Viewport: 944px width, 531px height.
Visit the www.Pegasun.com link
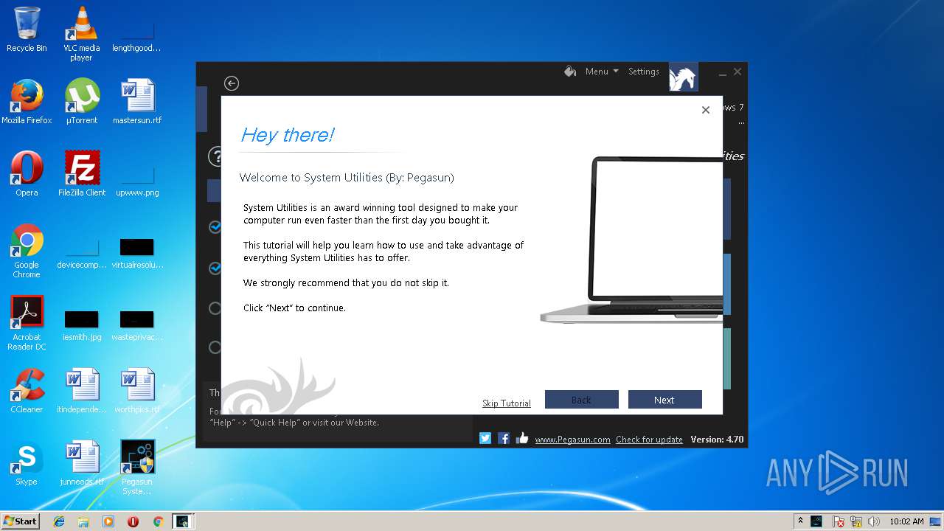point(572,440)
